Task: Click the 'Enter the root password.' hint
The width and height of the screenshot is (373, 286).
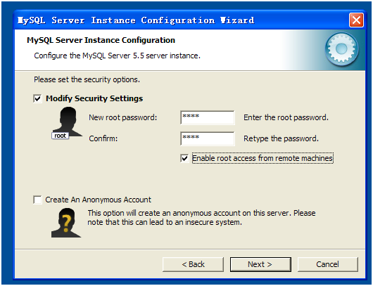Action: 286,117
